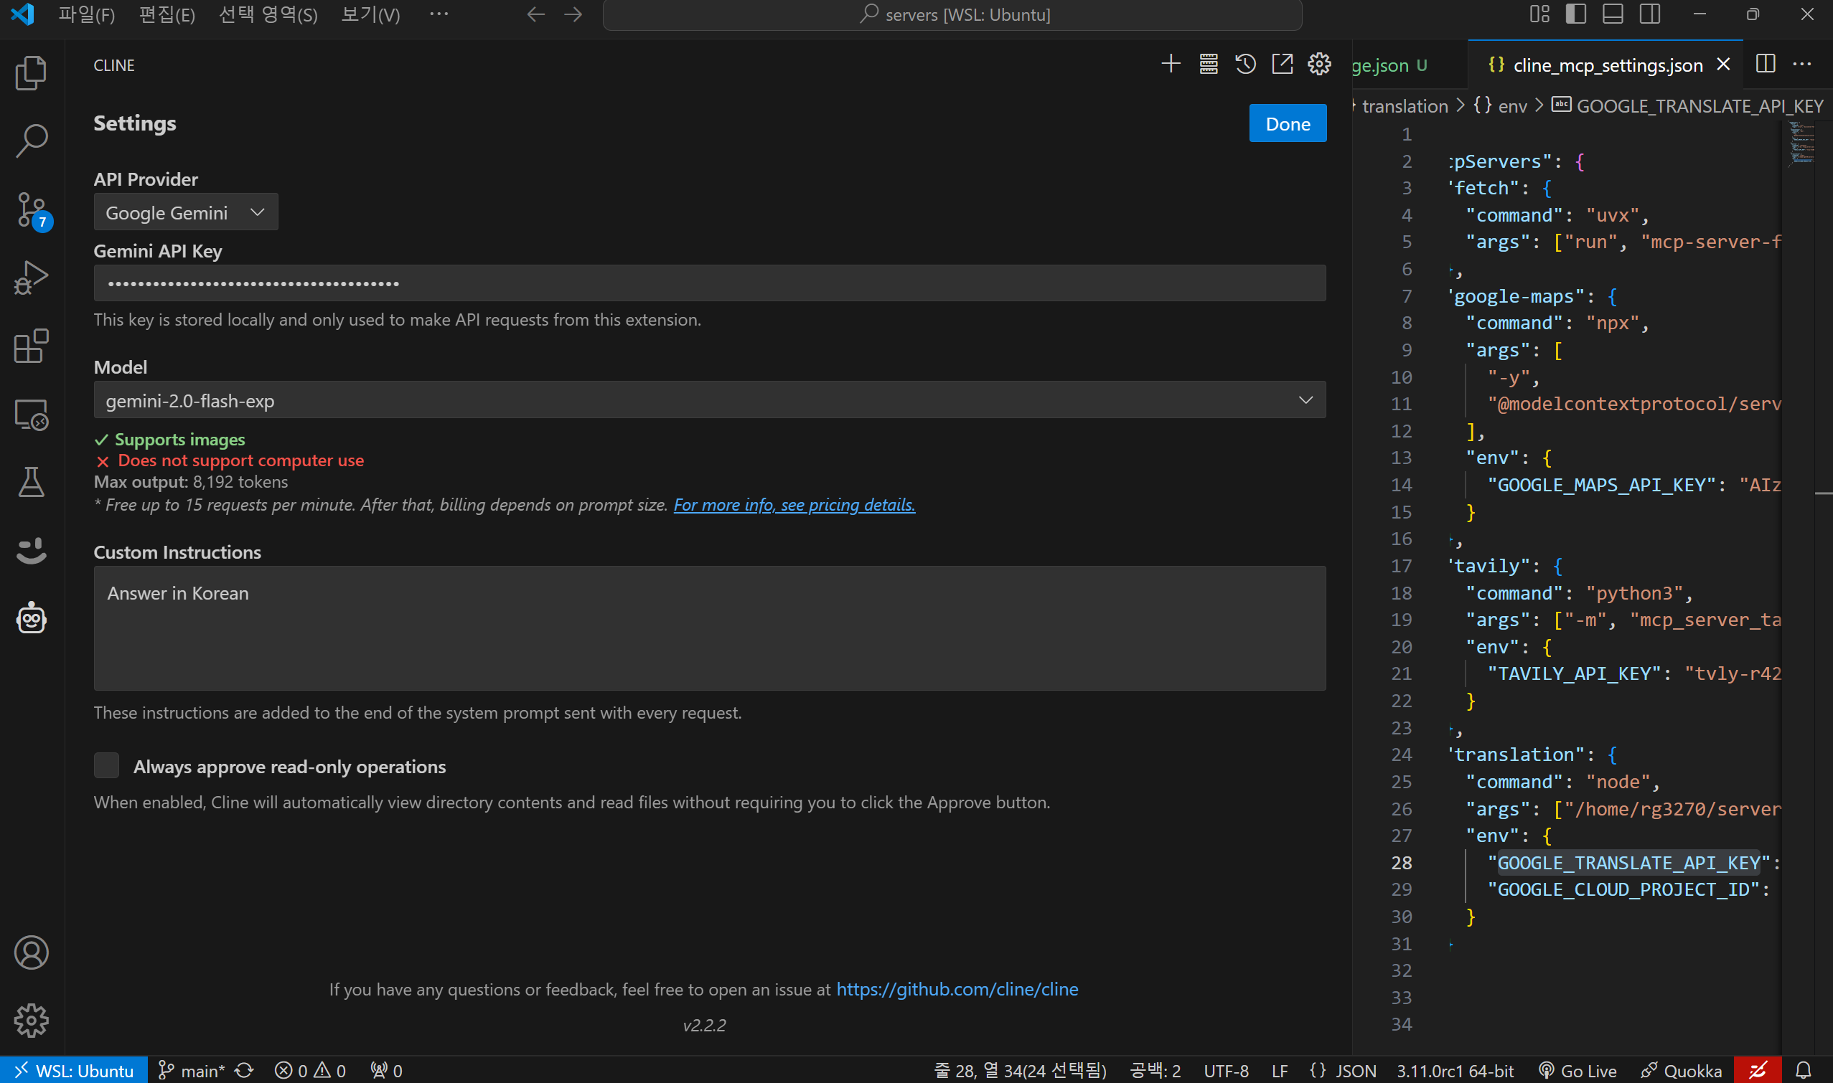The height and width of the screenshot is (1083, 1833).
Task: Open the smiley face sidebar view
Action: point(32,550)
